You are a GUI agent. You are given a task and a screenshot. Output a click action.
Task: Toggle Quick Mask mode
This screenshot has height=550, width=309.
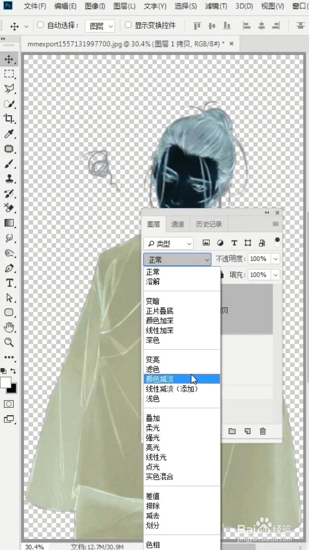tap(9, 404)
